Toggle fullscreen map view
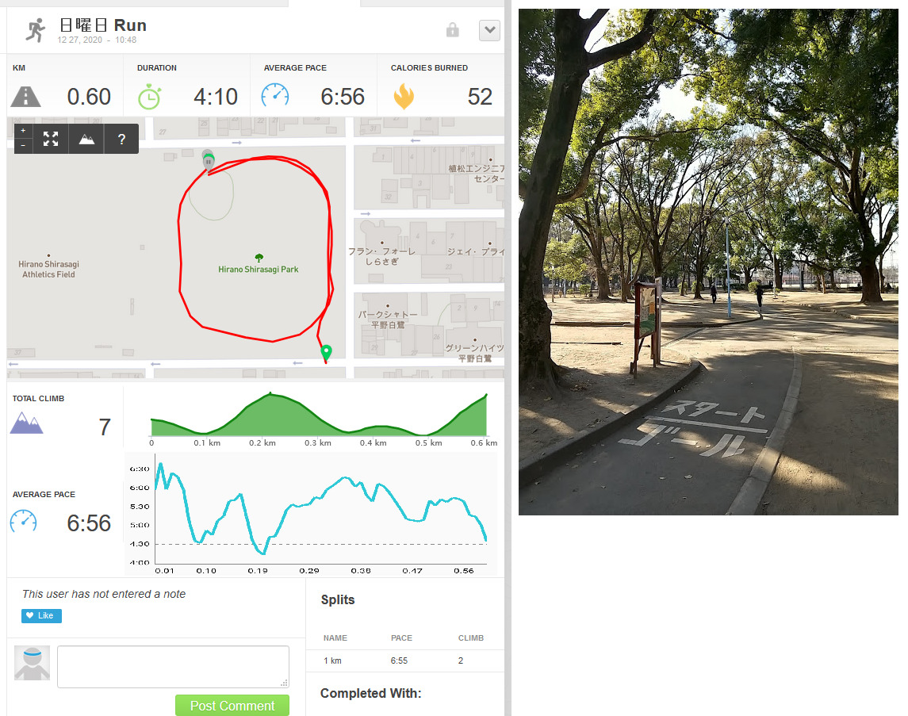This screenshot has width=908, height=716. [51, 139]
